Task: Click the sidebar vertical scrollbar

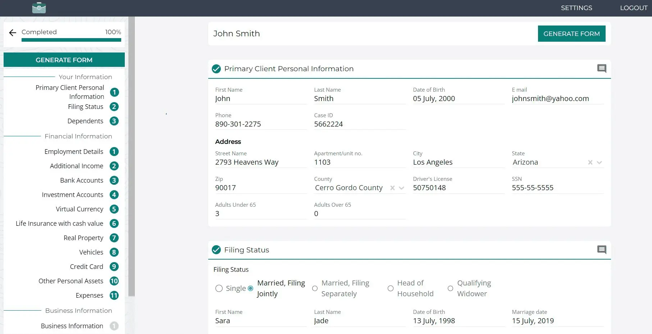Action: tap(132, 156)
